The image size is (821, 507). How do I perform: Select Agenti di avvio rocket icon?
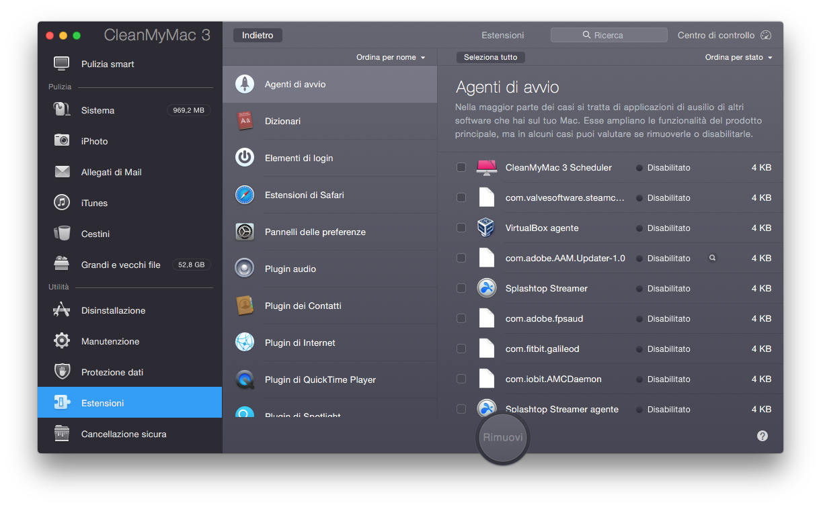[245, 84]
